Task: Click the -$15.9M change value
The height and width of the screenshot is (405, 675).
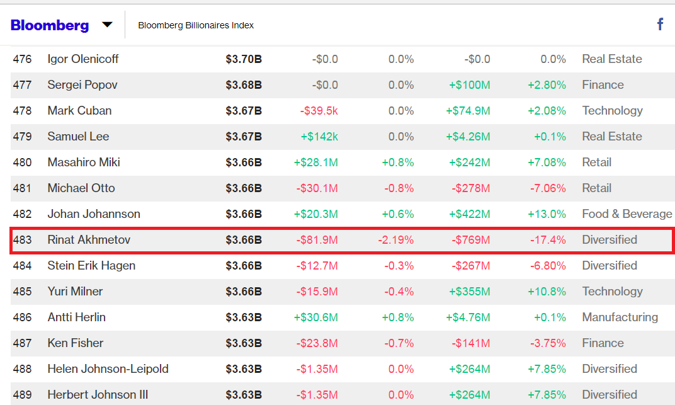Action: [x=317, y=292]
